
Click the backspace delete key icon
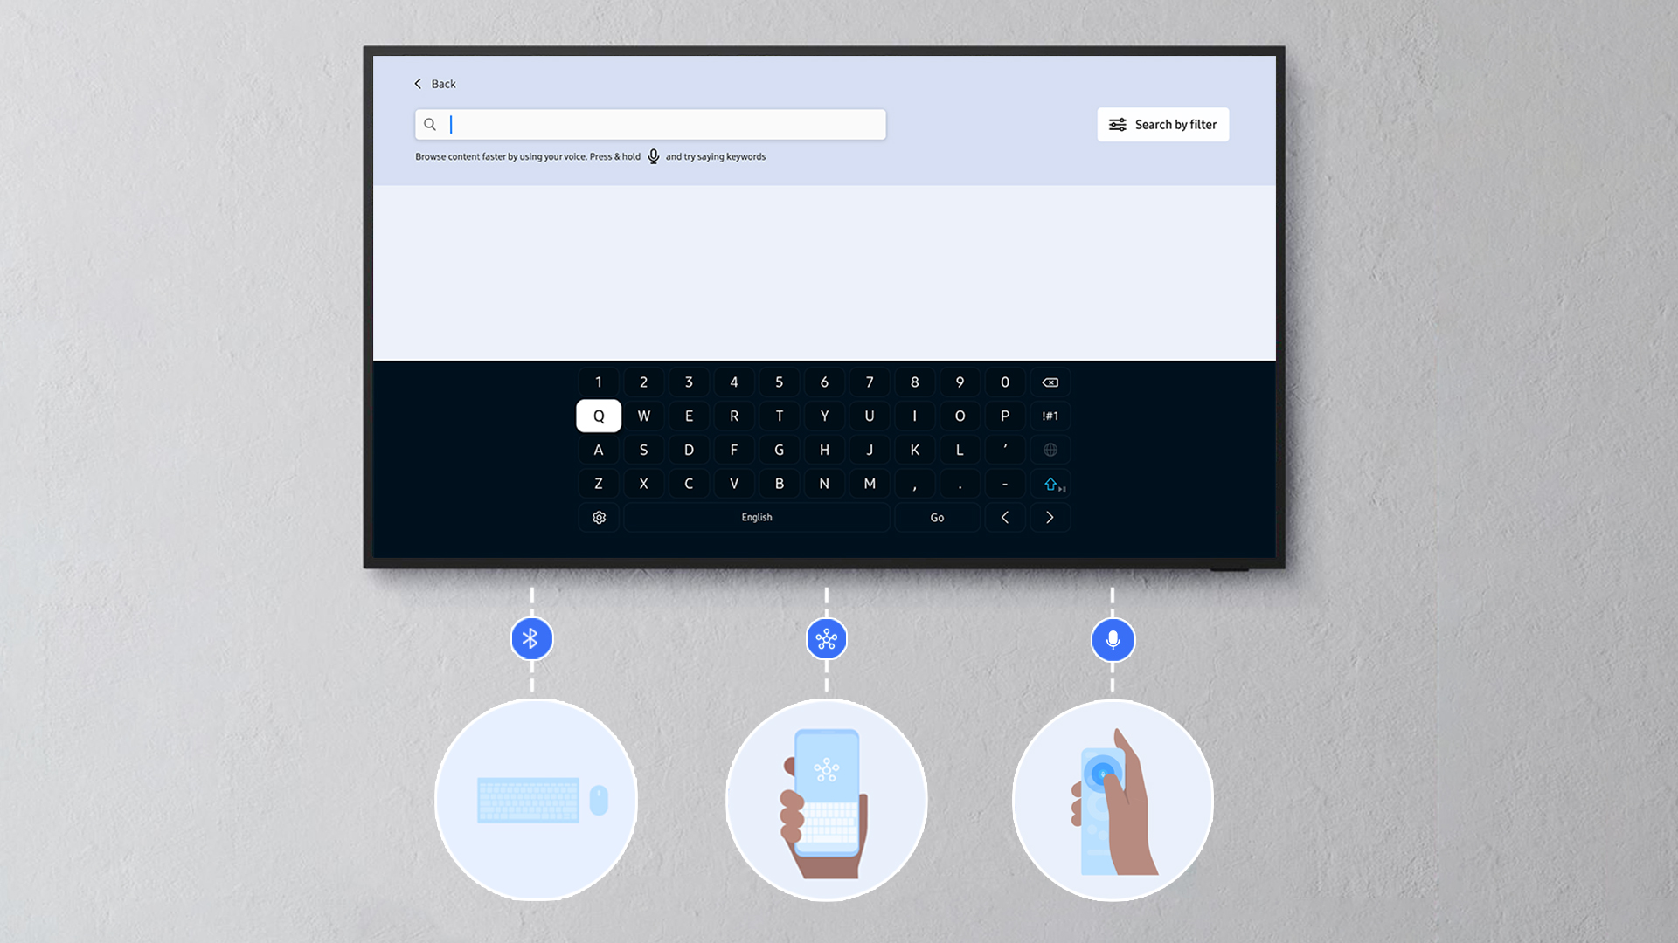[x=1049, y=381]
